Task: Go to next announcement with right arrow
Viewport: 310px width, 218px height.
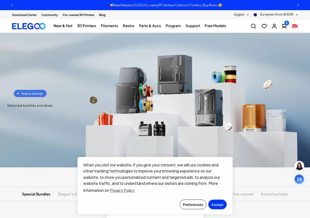Action: click(298, 5)
